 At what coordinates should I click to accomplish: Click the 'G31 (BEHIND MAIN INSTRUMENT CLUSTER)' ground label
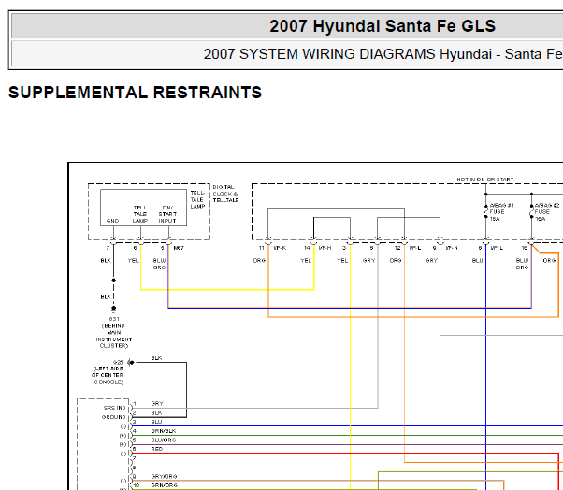click(x=114, y=332)
